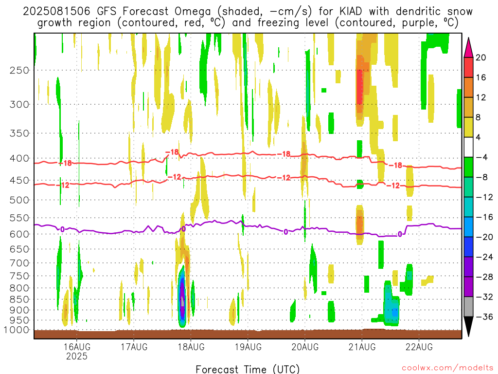
Task: Click the 950 pressure level label
Action: [19, 320]
